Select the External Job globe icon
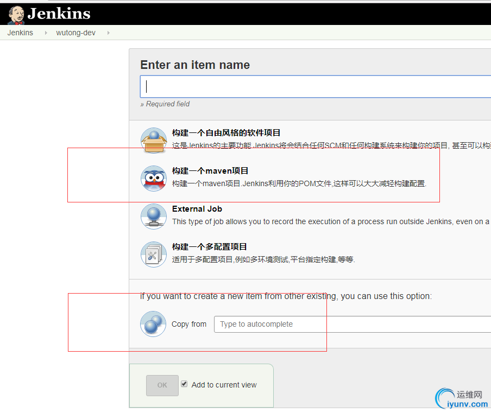 (x=153, y=216)
